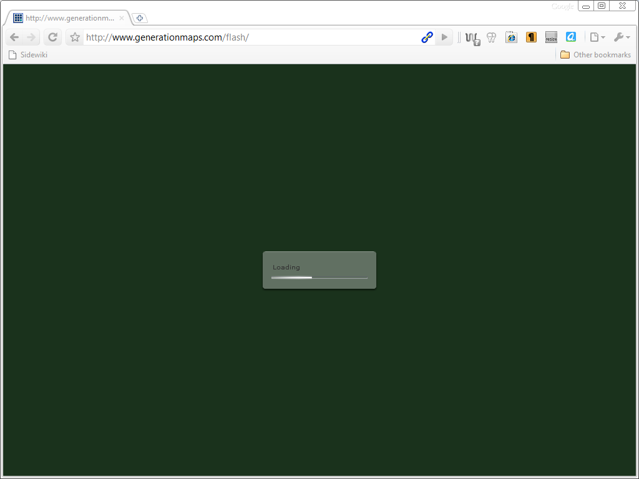Open the page menu dropdown
The width and height of the screenshot is (639, 479).
click(x=597, y=37)
